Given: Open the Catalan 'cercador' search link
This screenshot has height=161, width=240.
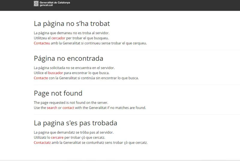Looking at the screenshot, I should [58, 38].
